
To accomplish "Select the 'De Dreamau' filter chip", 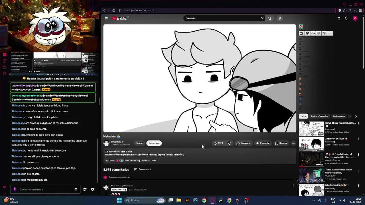I will click(339, 116).
